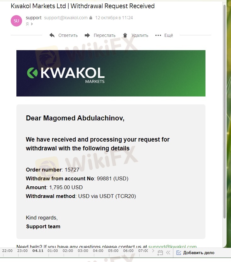Select the 02:00 hour on timeline
Screen dimensions: 231x262
pos(68,251)
